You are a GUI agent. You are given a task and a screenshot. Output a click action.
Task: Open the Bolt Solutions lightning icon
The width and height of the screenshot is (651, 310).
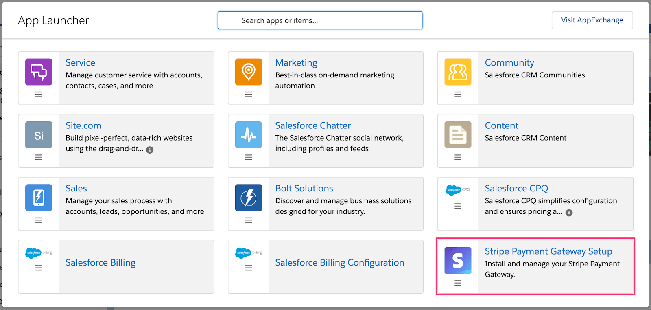point(249,198)
